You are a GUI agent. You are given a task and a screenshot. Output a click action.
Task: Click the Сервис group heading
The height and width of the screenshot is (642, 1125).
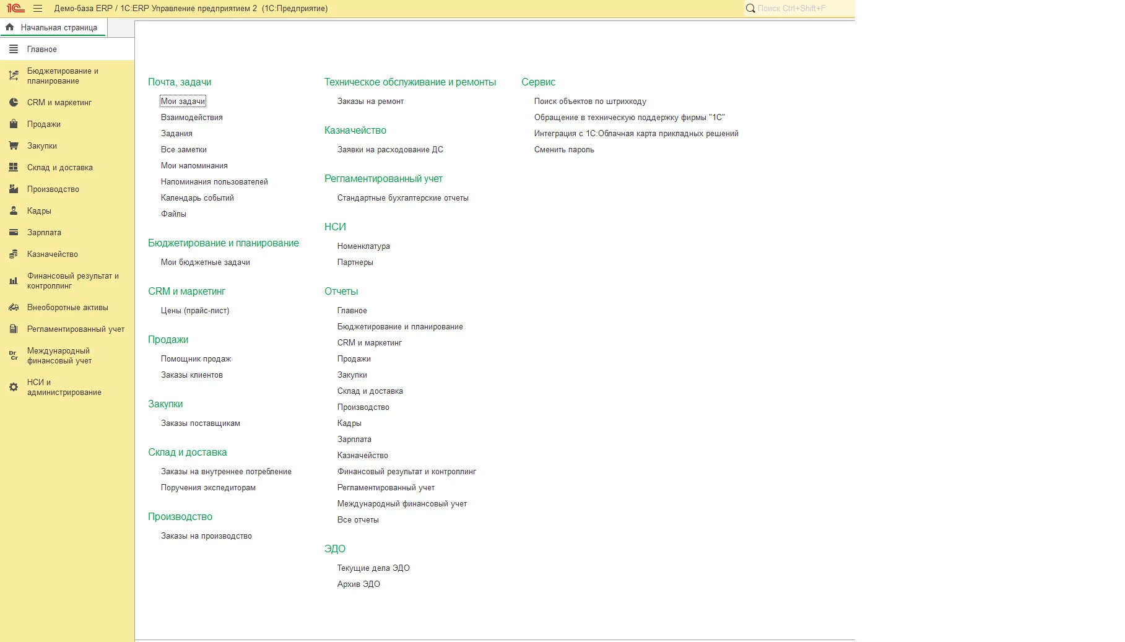[x=538, y=82]
